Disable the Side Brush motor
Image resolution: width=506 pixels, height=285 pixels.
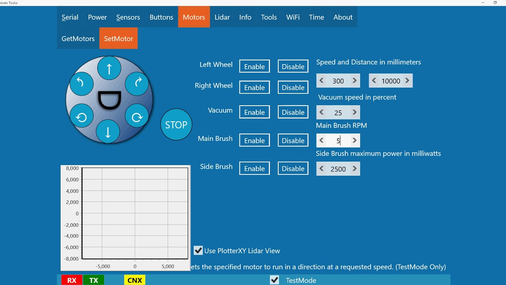293,168
